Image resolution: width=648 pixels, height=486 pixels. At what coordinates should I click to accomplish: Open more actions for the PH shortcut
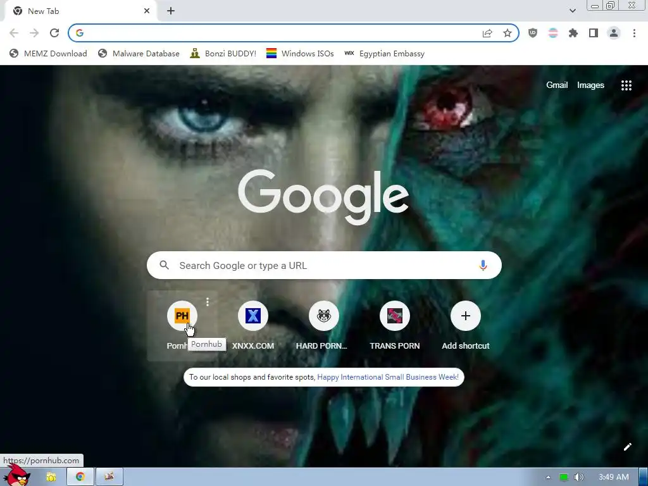click(x=208, y=302)
